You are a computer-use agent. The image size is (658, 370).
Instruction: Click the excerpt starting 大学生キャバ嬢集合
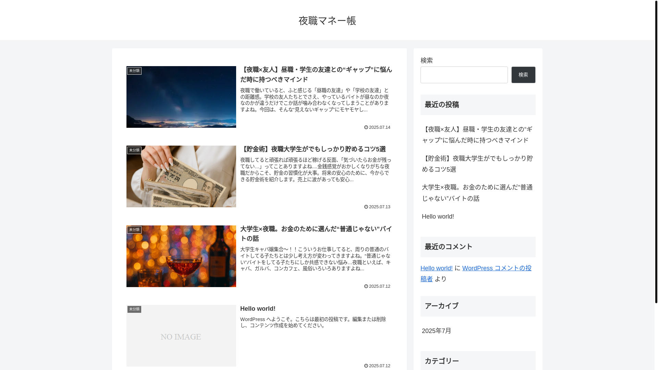pos(315,259)
